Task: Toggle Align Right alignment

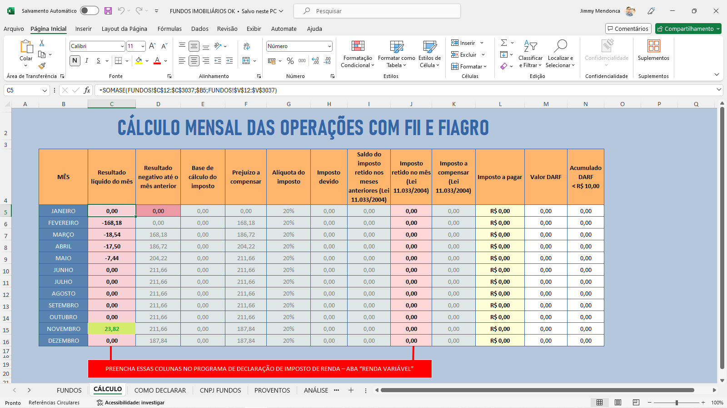Action: click(206, 61)
